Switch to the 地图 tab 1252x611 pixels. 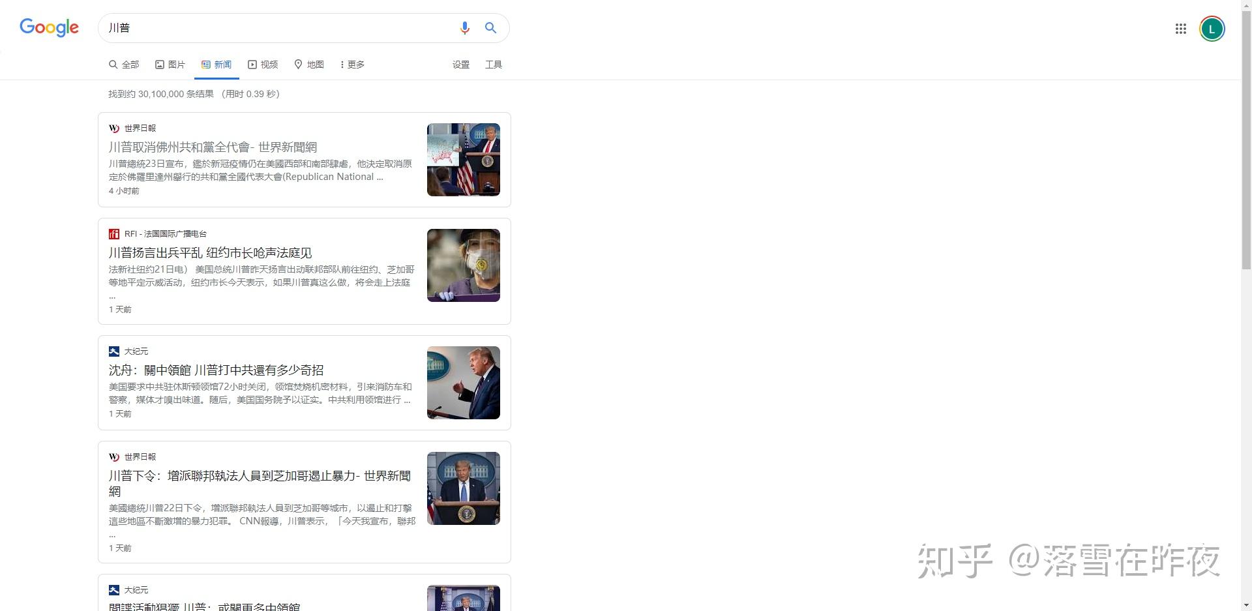(309, 65)
